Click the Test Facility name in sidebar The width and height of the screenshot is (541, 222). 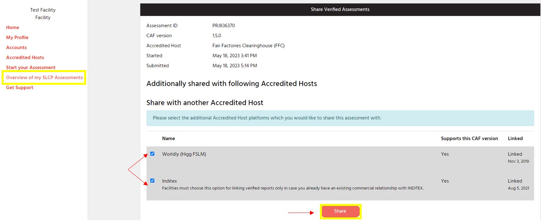43,10
